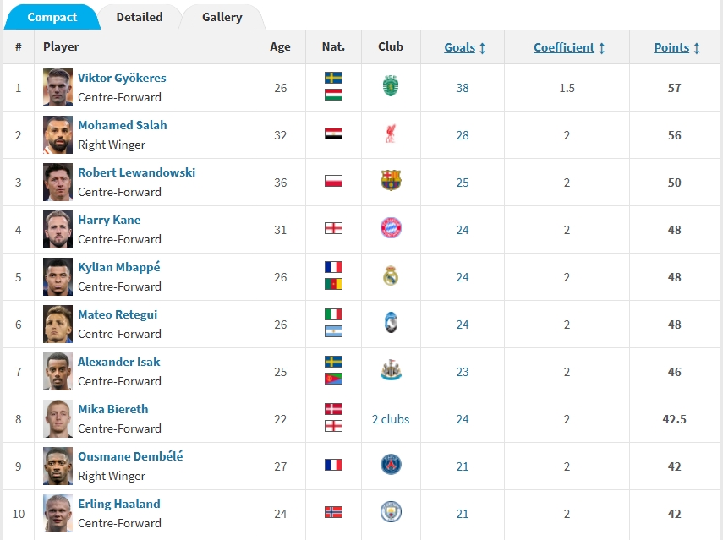Open Erling Haaland player profile link
This screenshot has width=723, height=540.
(x=119, y=504)
